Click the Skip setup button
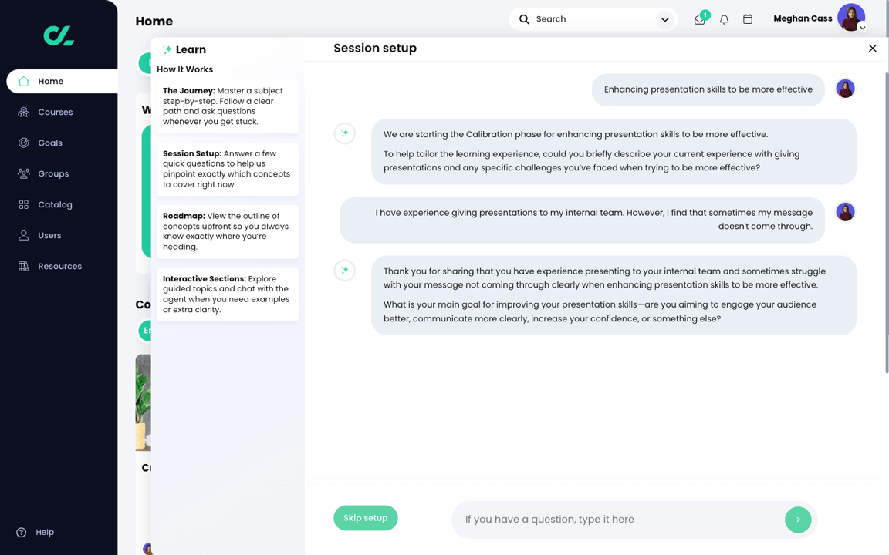This screenshot has width=889, height=555. click(366, 518)
